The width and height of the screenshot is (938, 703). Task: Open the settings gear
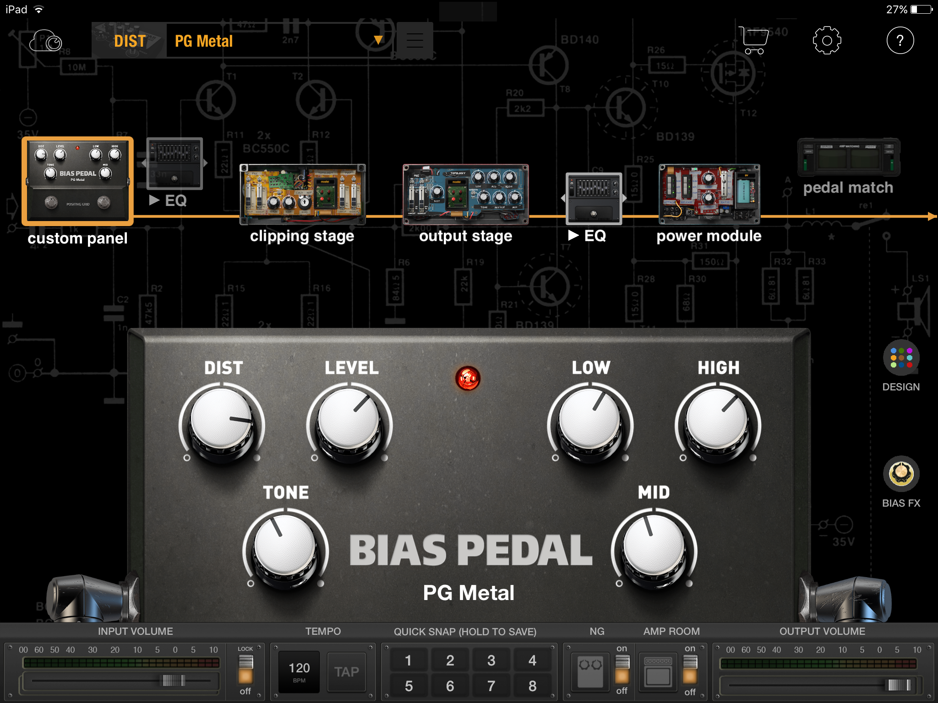coord(827,41)
